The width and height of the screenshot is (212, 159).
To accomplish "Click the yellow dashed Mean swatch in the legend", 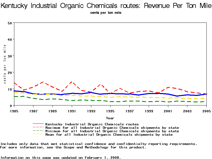I will [38, 135].
